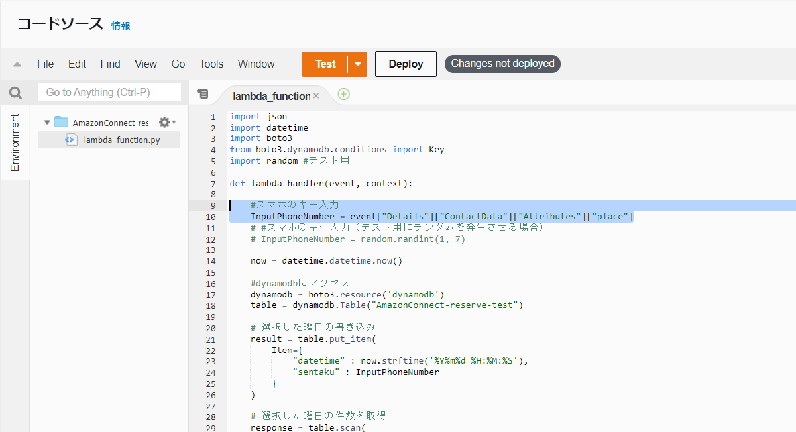Click the コードソース heading text

(60, 25)
